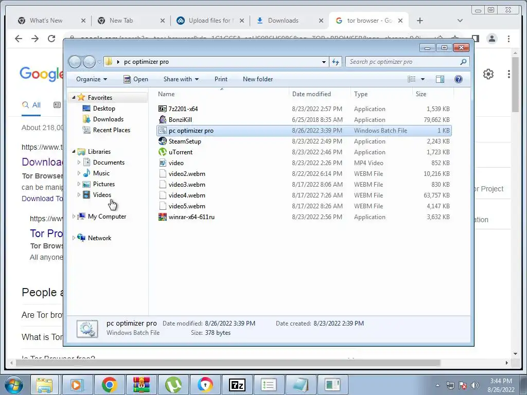
Task: Open 7-Zip from the taskbar
Action: click(237, 385)
